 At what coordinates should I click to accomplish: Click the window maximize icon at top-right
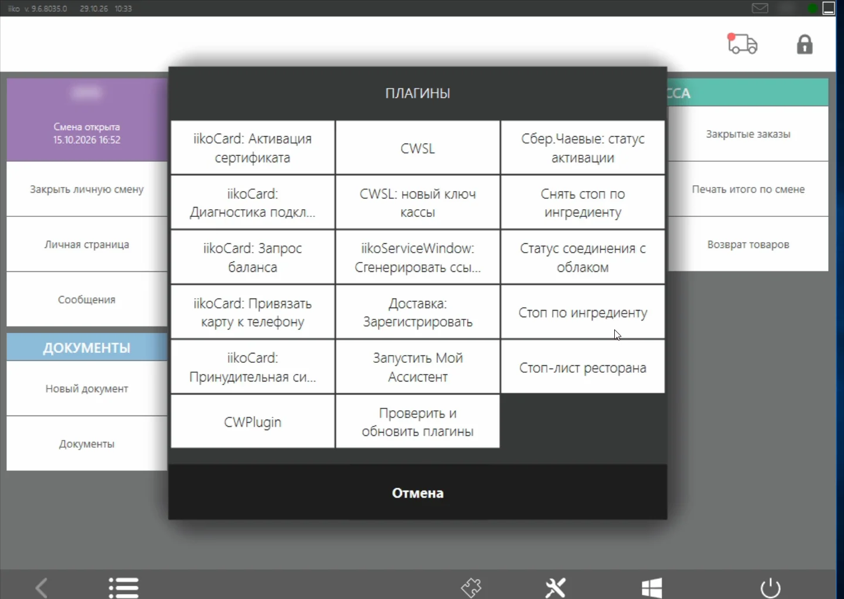click(829, 8)
